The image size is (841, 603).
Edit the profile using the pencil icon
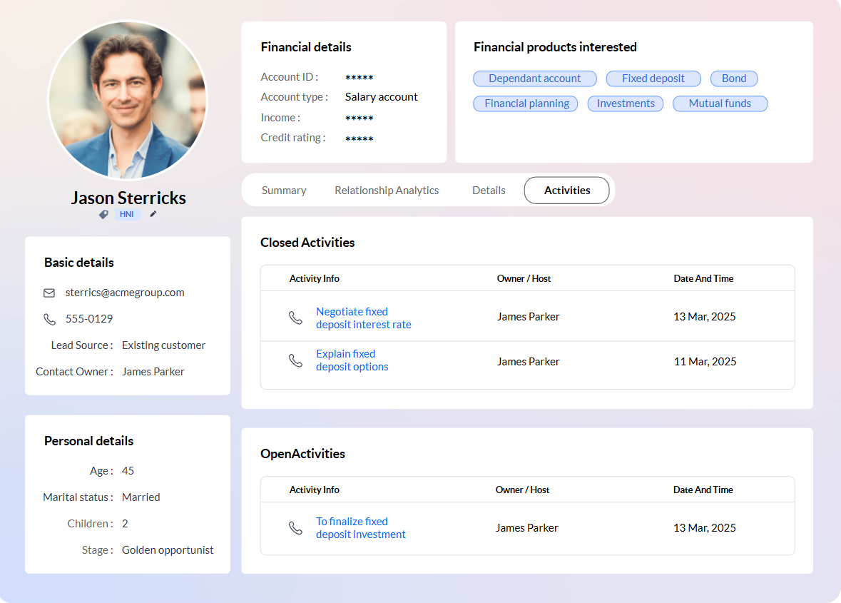[x=153, y=213]
